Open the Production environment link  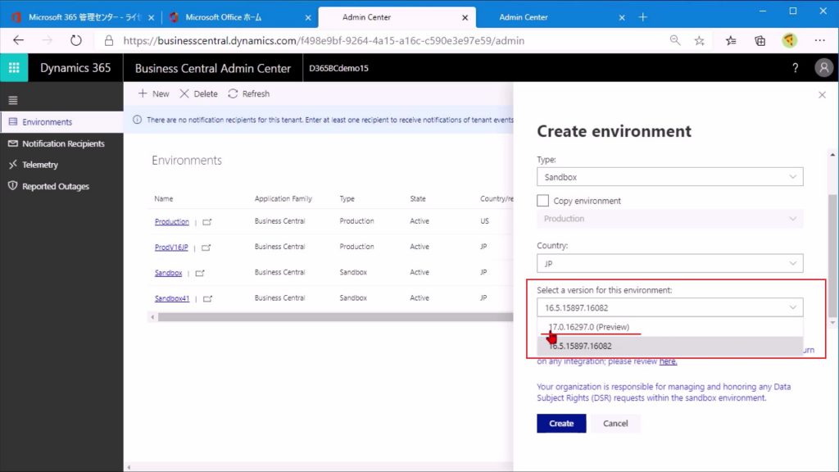point(172,221)
